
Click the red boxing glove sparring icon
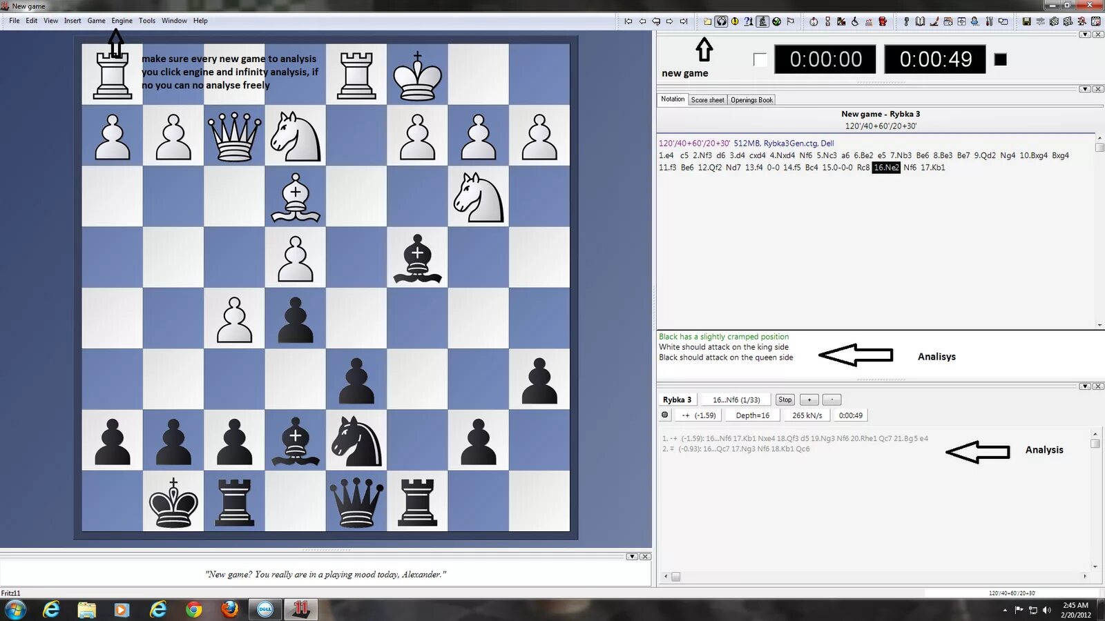883,21
